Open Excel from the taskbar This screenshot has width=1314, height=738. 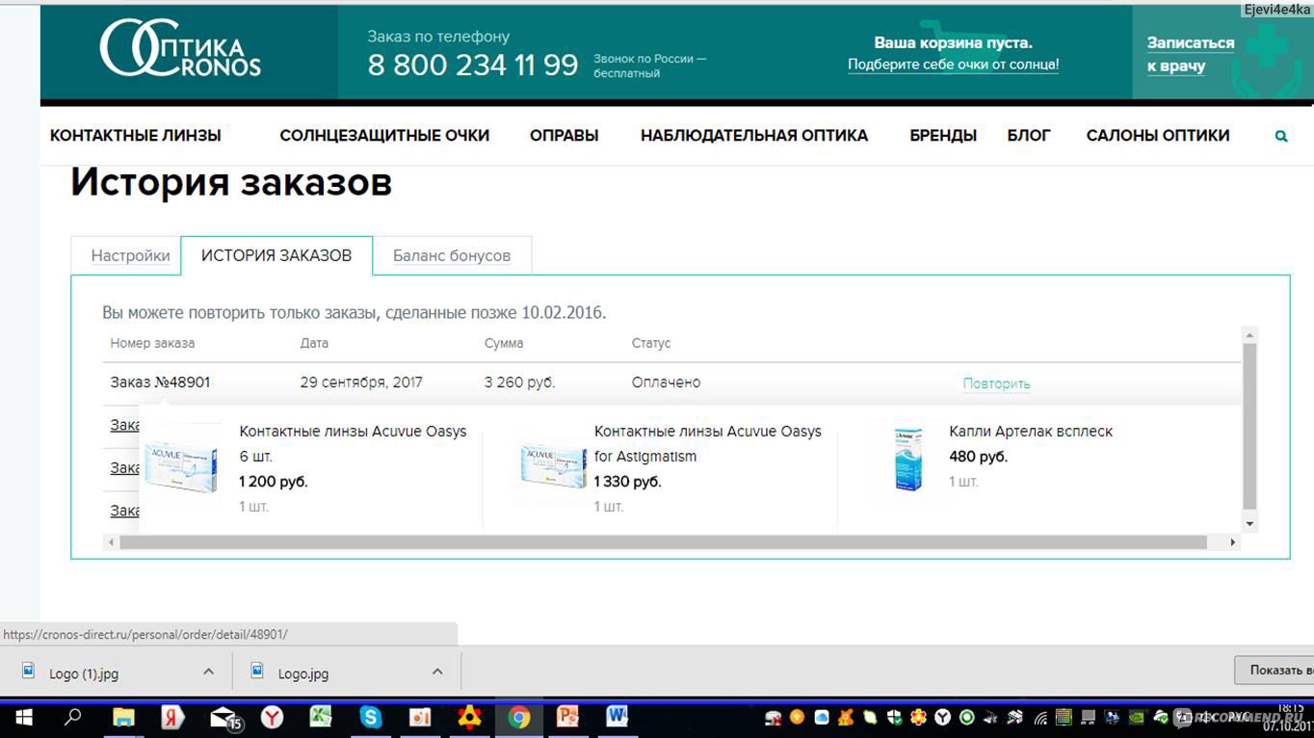pos(321,717)
